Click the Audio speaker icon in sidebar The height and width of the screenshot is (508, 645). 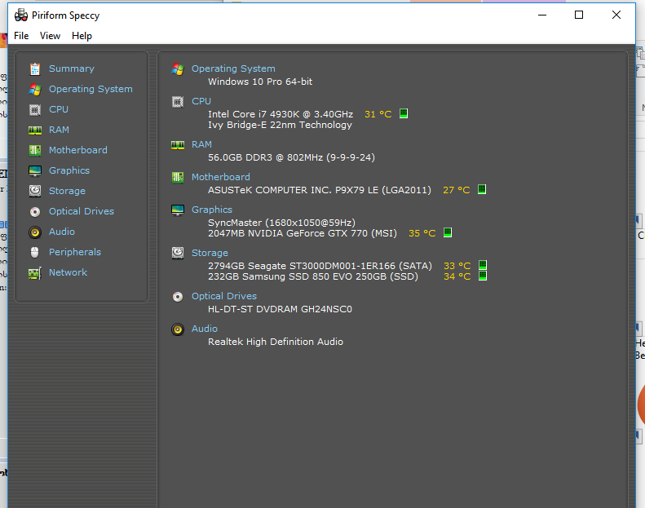click(x=35, y=232)
